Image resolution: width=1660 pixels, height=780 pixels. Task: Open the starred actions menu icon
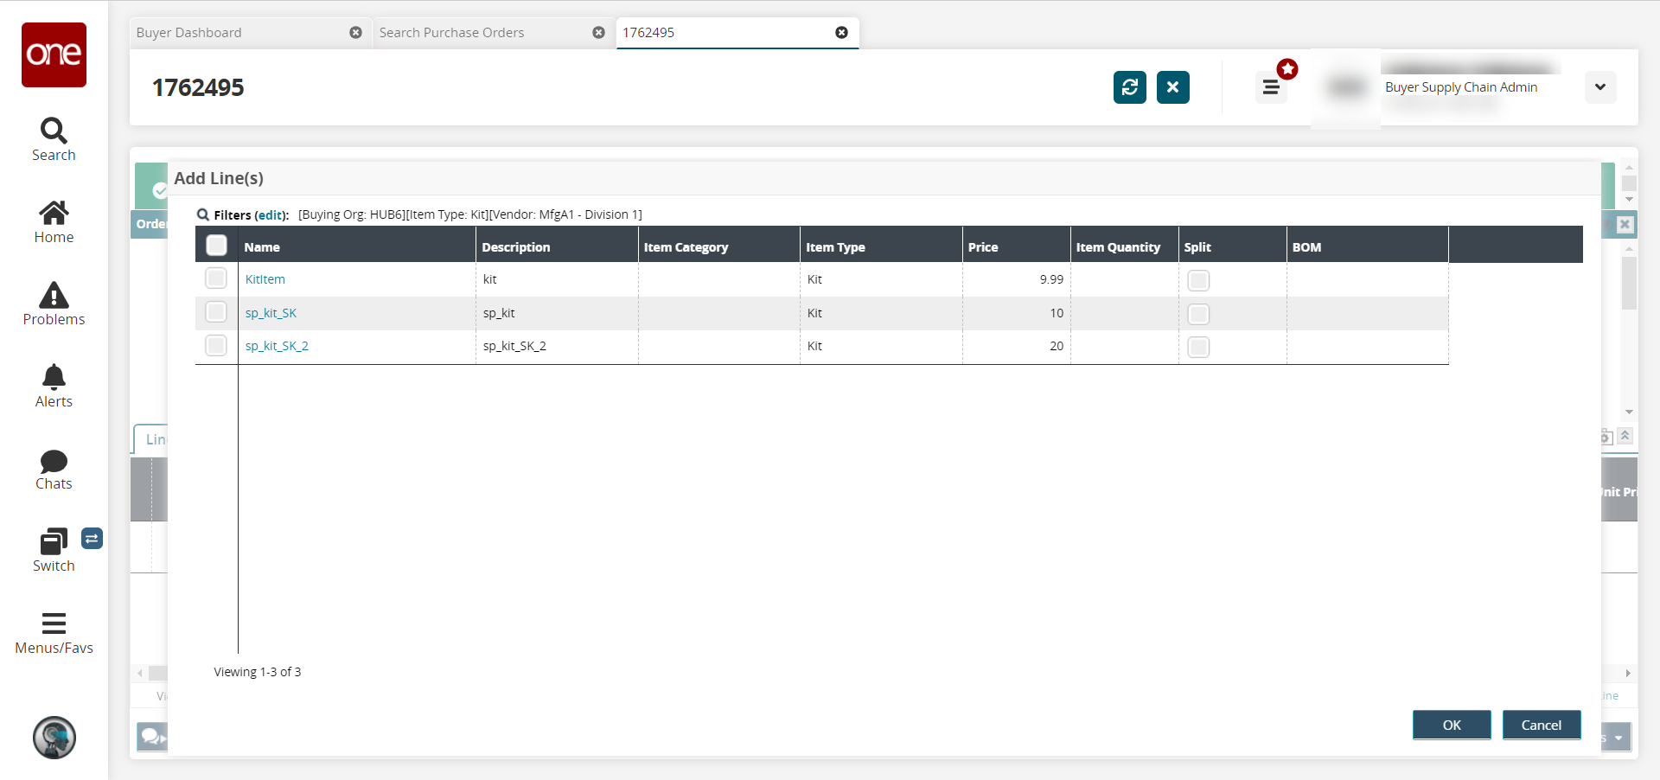point(1271,87)
